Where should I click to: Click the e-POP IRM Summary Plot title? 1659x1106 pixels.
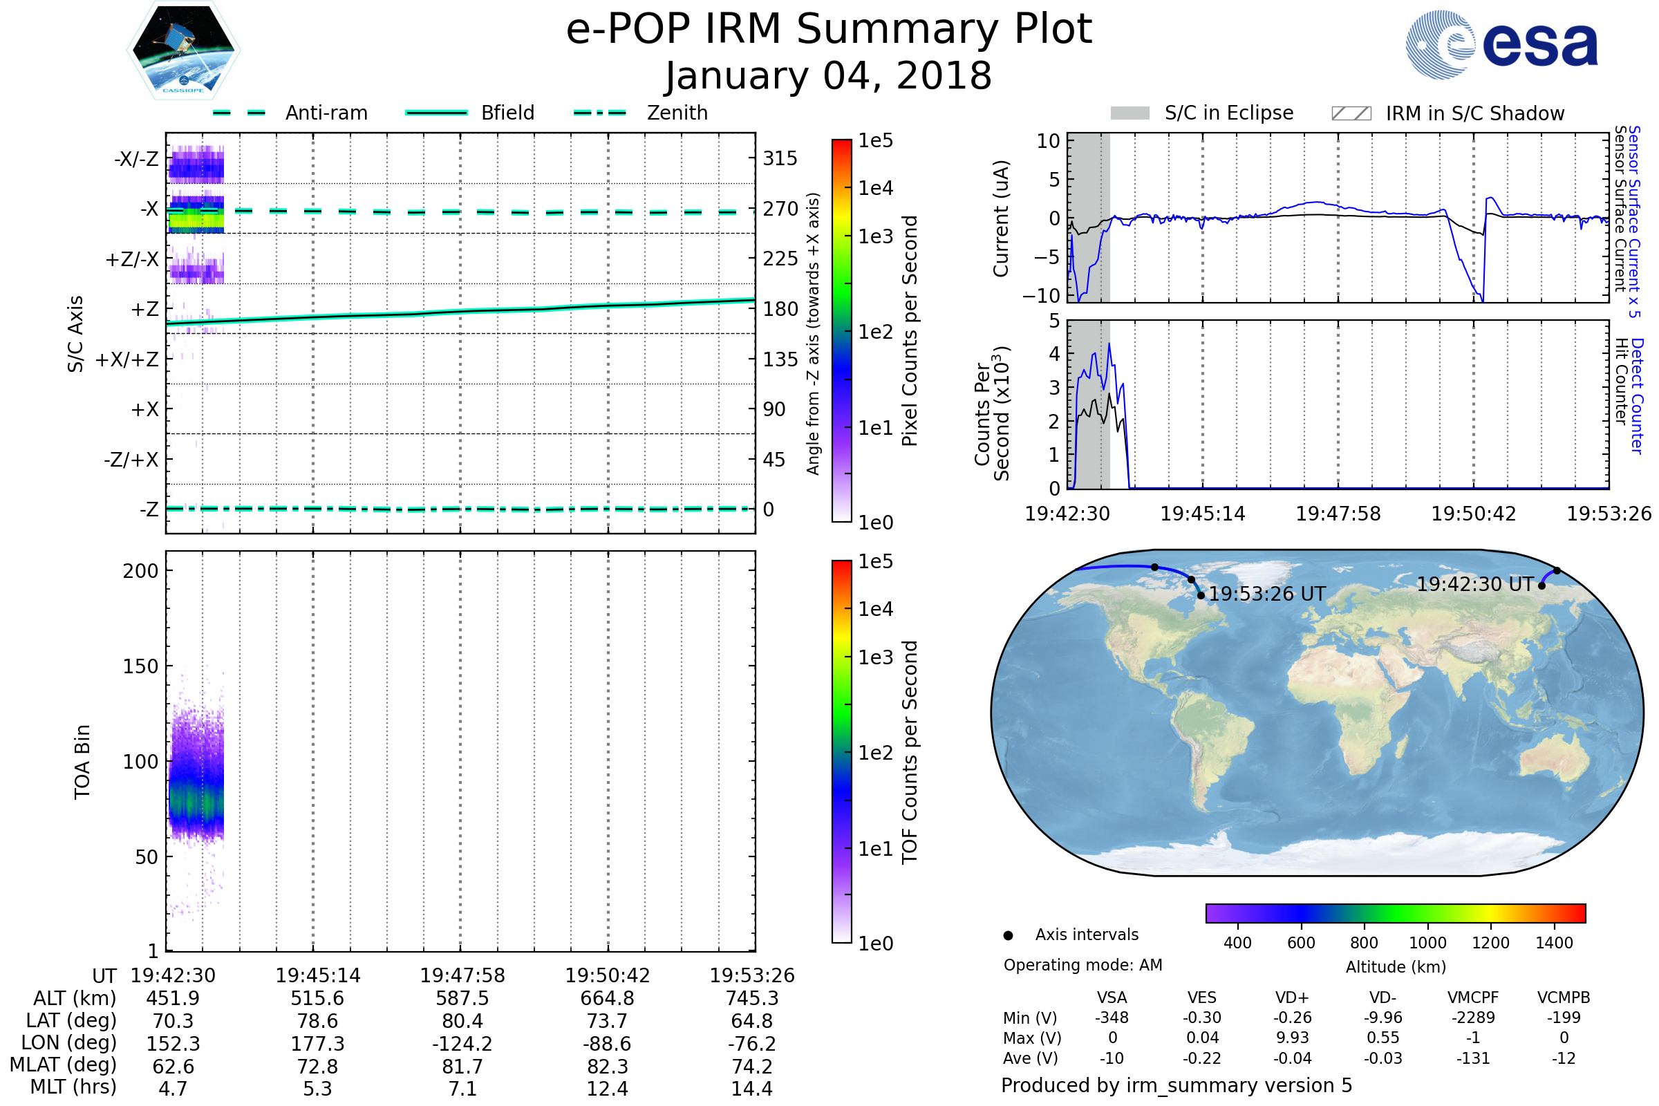click(x=829, y=30)
